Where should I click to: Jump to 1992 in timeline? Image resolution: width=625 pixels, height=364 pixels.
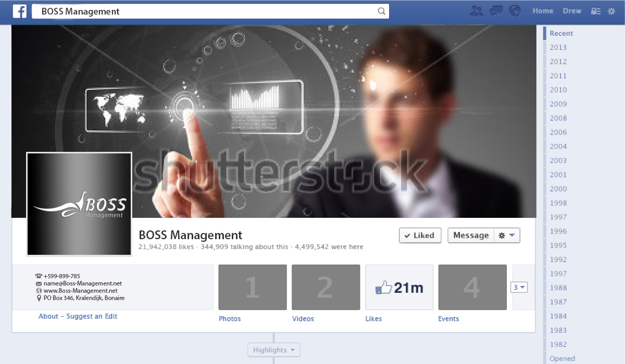point(558,259)
